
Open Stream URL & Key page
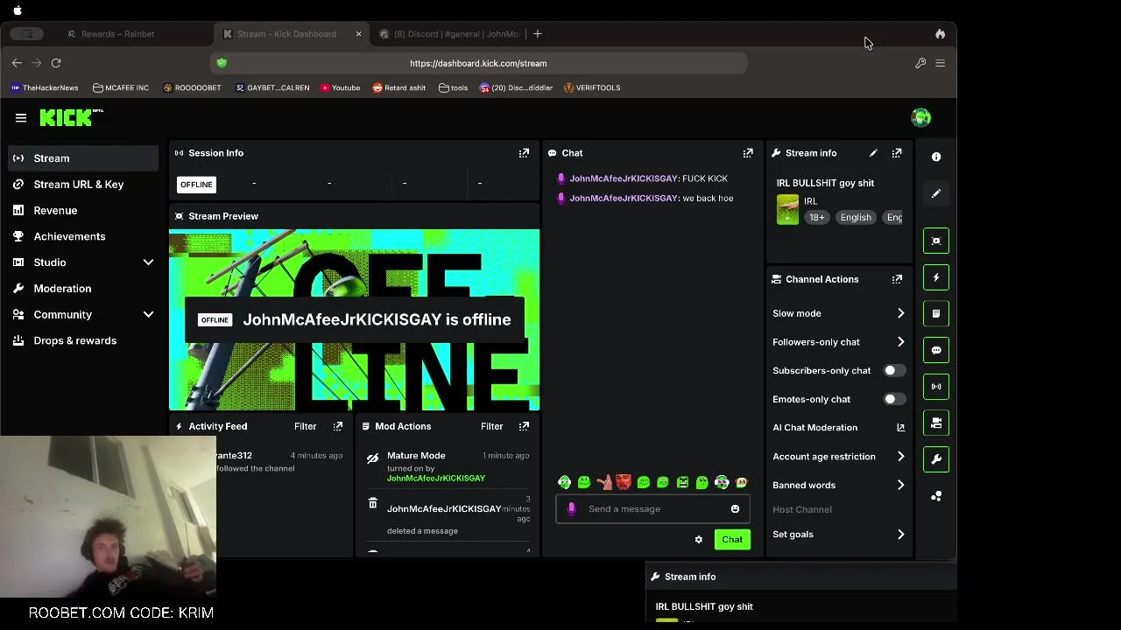click(83, 185)
